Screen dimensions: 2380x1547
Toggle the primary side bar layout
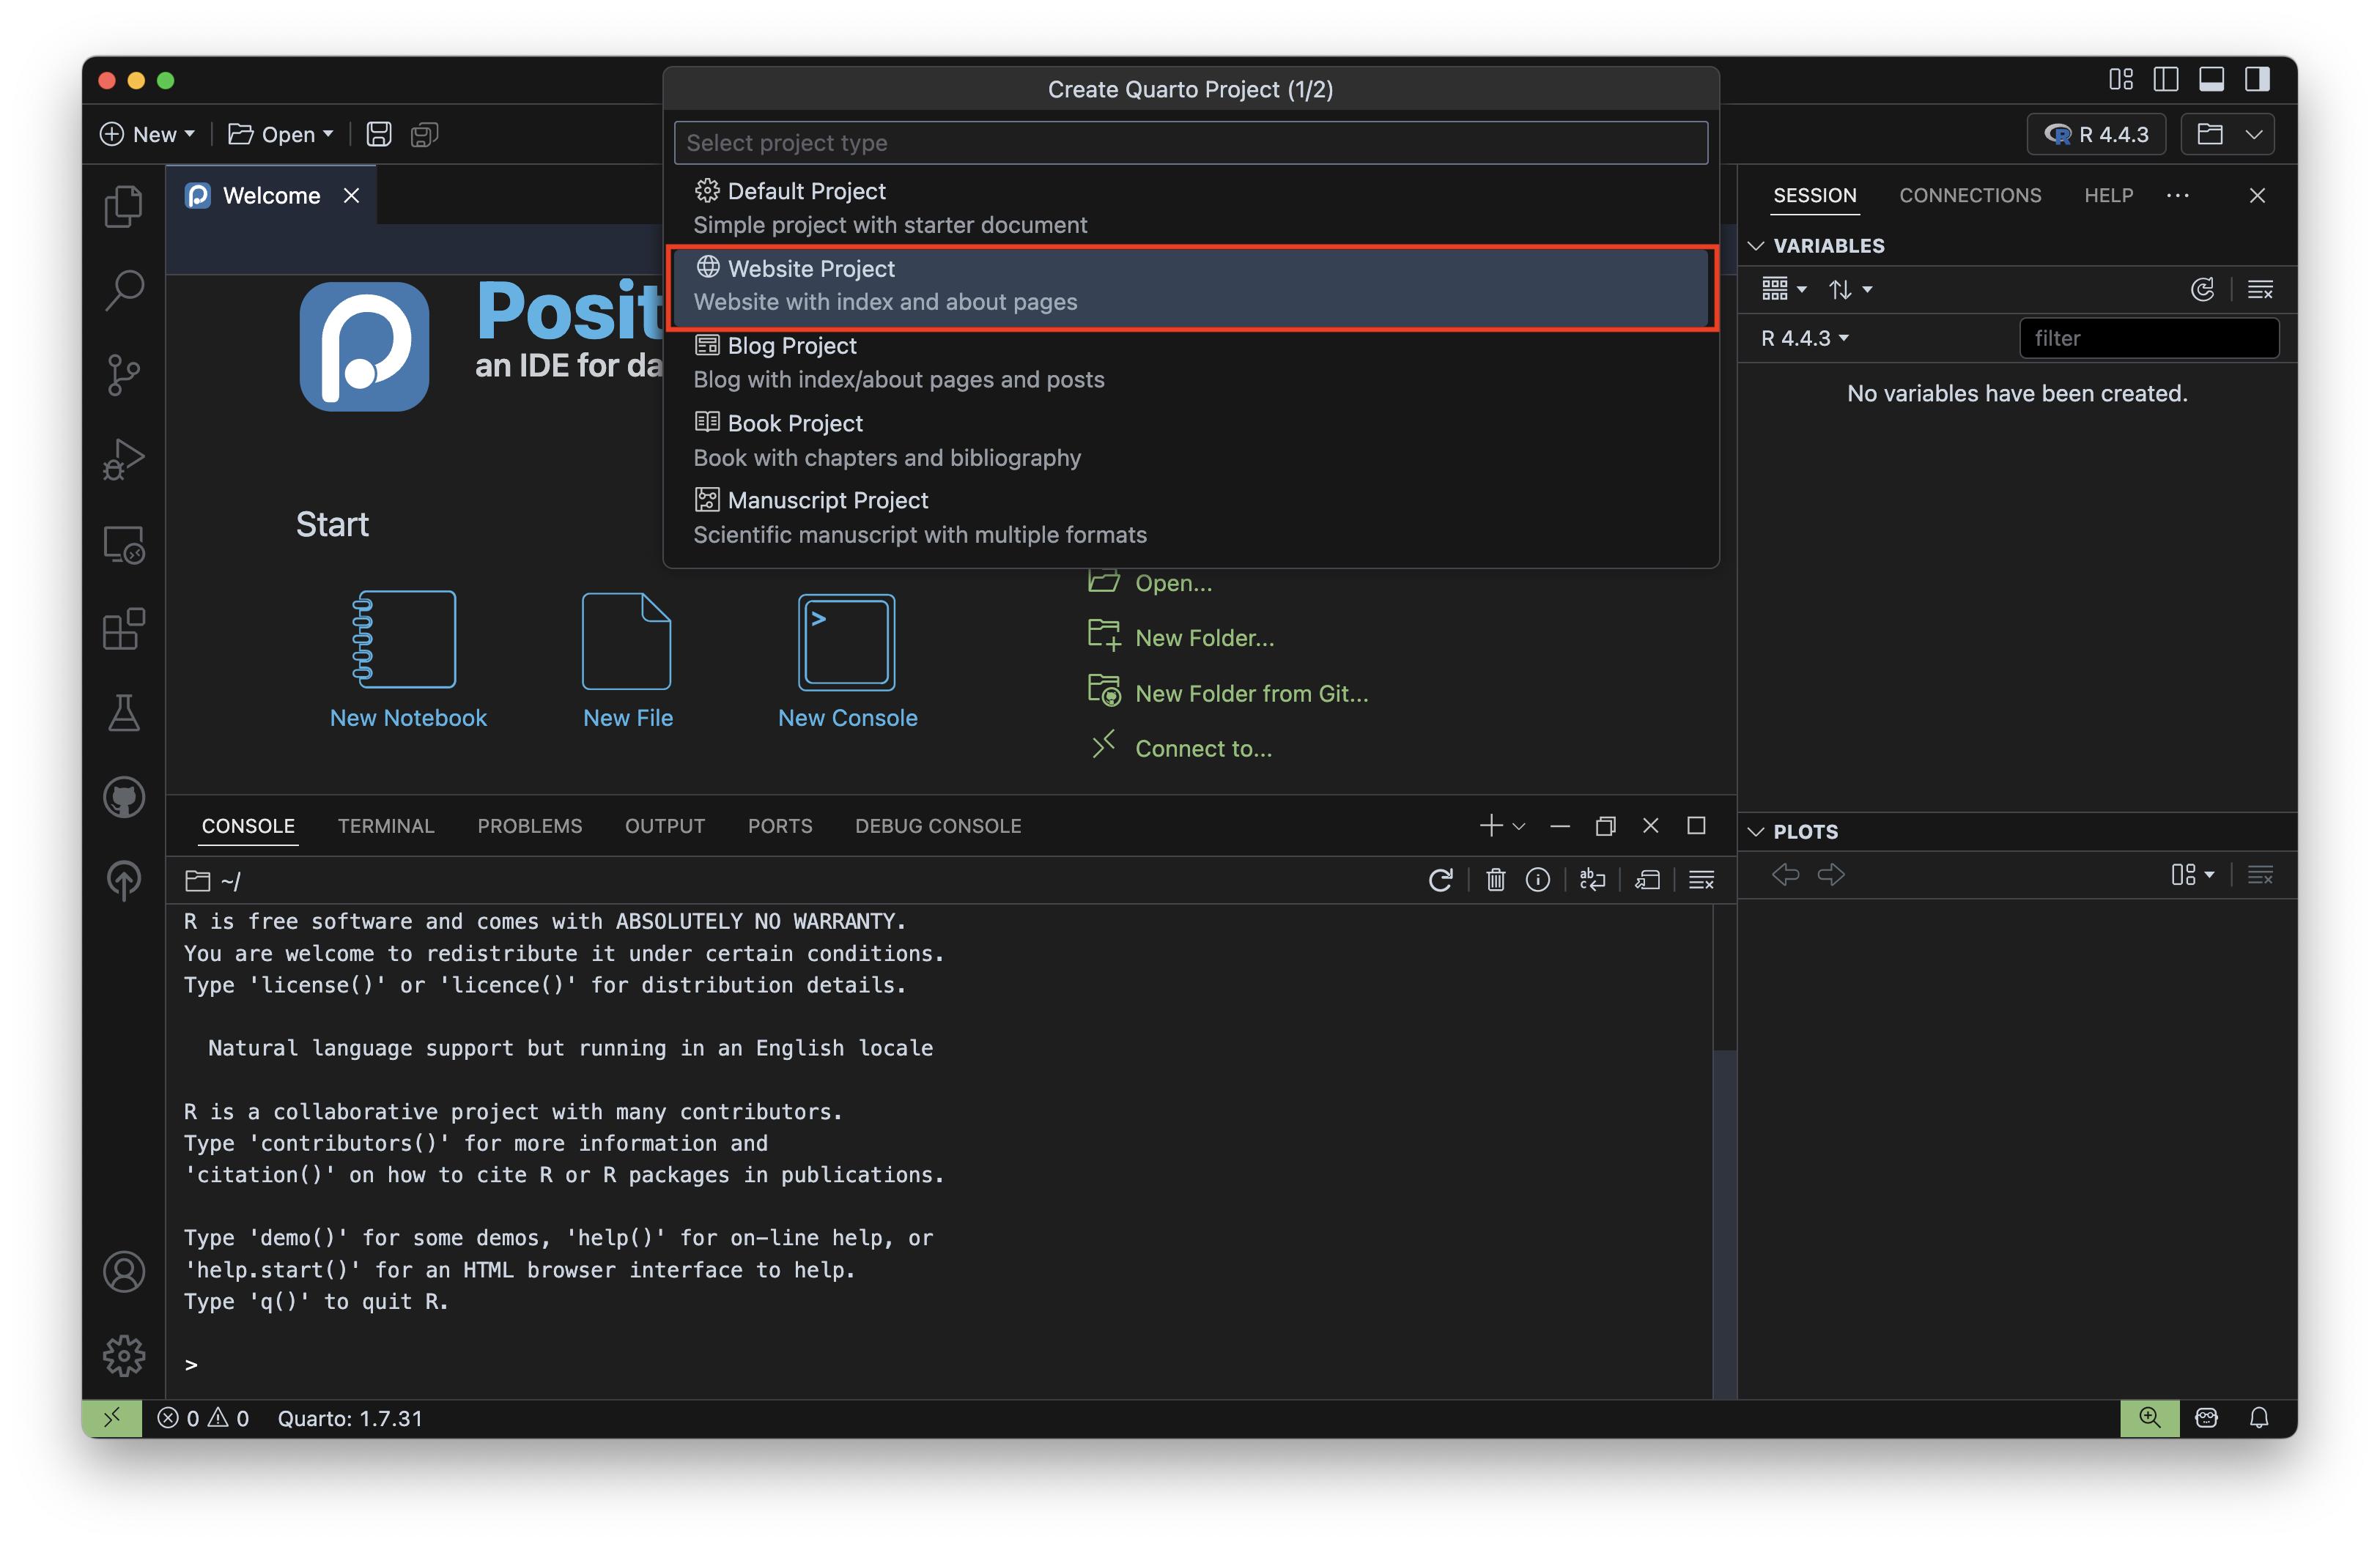click(x=2166, y=79)
